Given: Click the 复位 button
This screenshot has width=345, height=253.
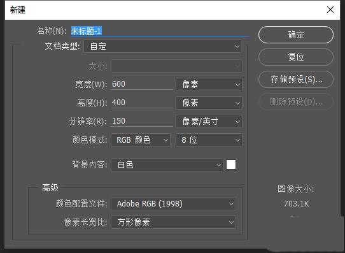Looking at the screenshot, I should click(x=296, y=57).
